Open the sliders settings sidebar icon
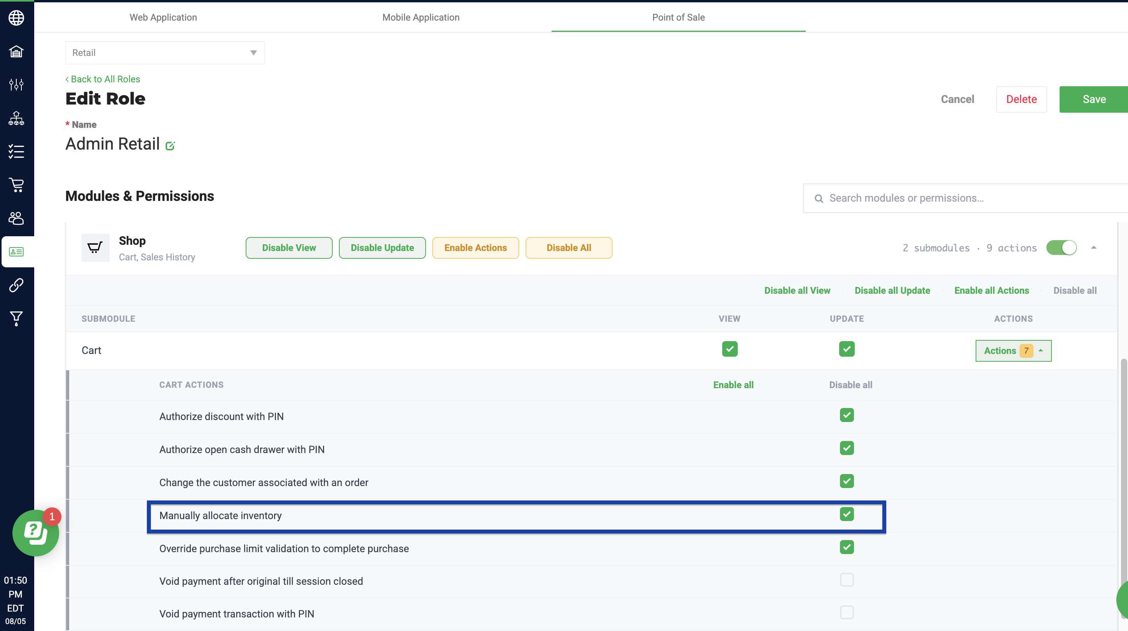Image resolution: width=1128 pixels, height=631 pixels. [16, 84]
